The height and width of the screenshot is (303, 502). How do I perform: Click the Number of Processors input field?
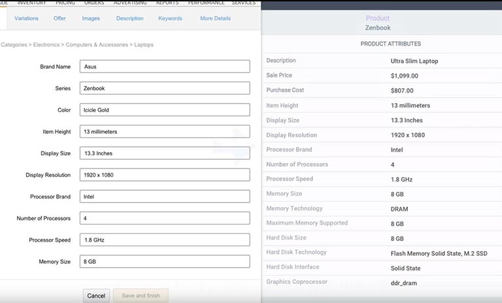(x=165, y=218)
